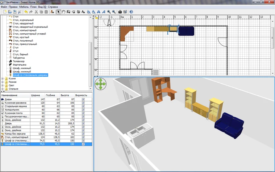Viewport: 275px width, 172px height.
Task: Expand the Спальня furniture category
Action: (3, 89)
